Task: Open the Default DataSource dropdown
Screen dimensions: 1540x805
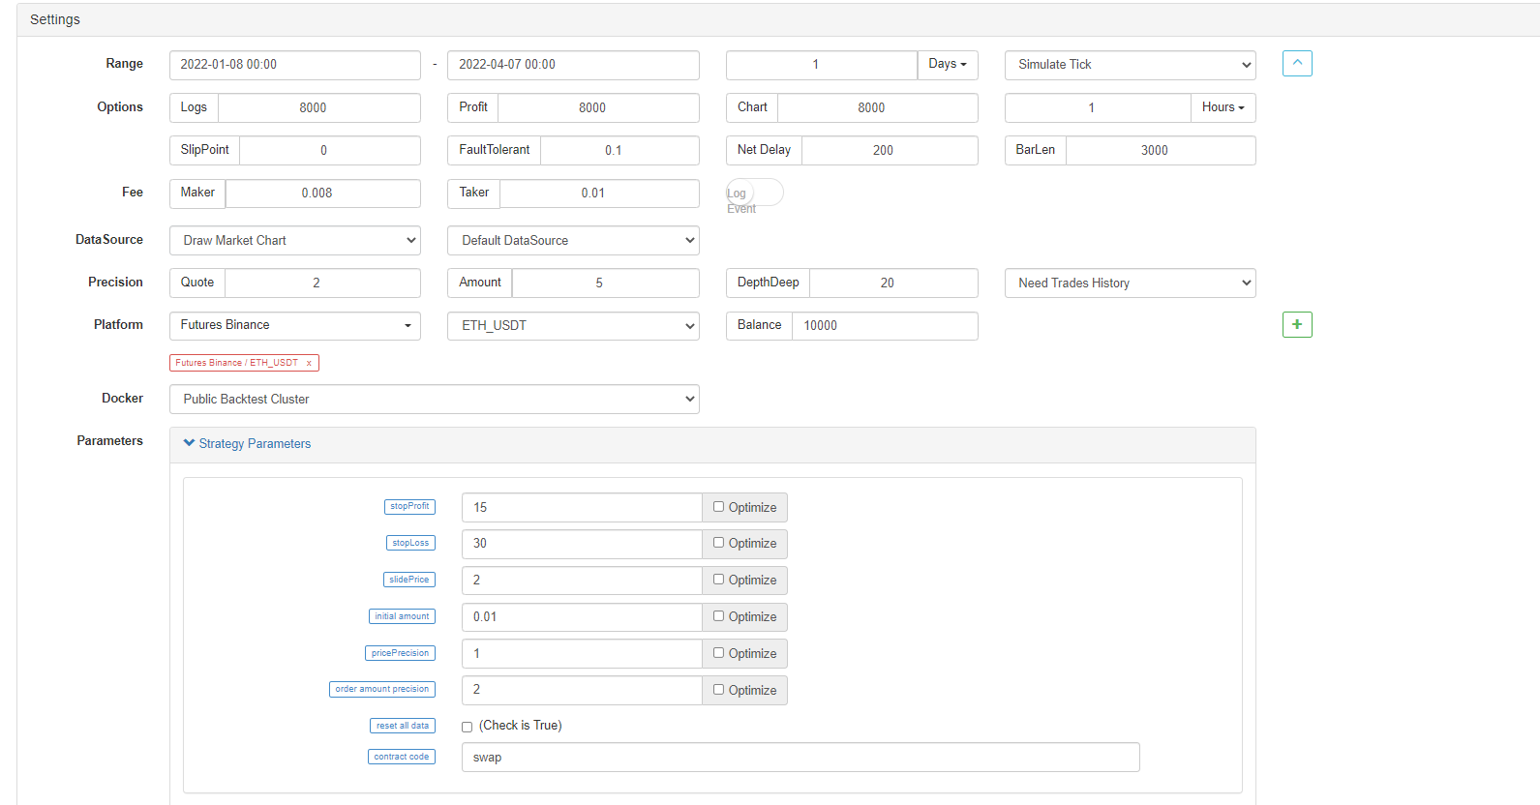Action: (x=573, y=240)
